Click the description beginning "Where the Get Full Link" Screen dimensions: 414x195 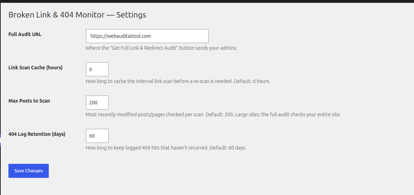pos(161,48)
